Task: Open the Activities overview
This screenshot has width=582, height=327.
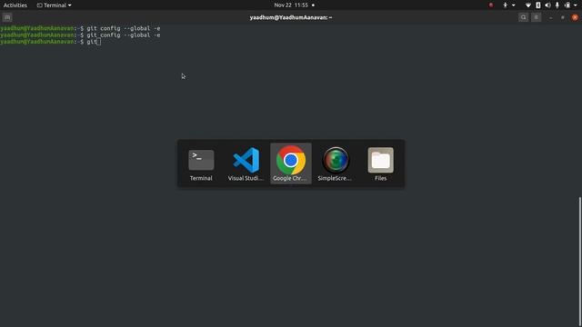Action: (15, 5)
